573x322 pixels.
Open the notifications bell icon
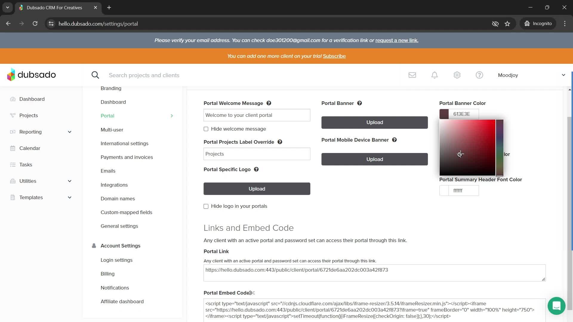(435, 75)
